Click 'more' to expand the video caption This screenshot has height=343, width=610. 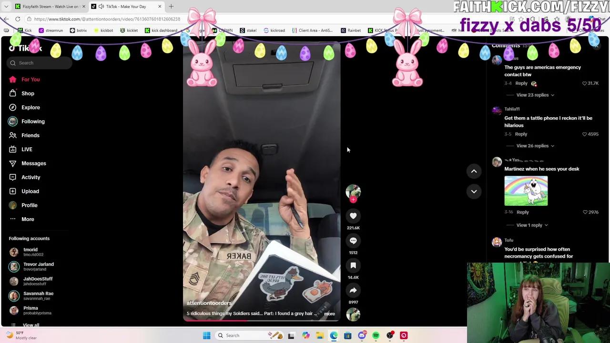coord(329,313)
